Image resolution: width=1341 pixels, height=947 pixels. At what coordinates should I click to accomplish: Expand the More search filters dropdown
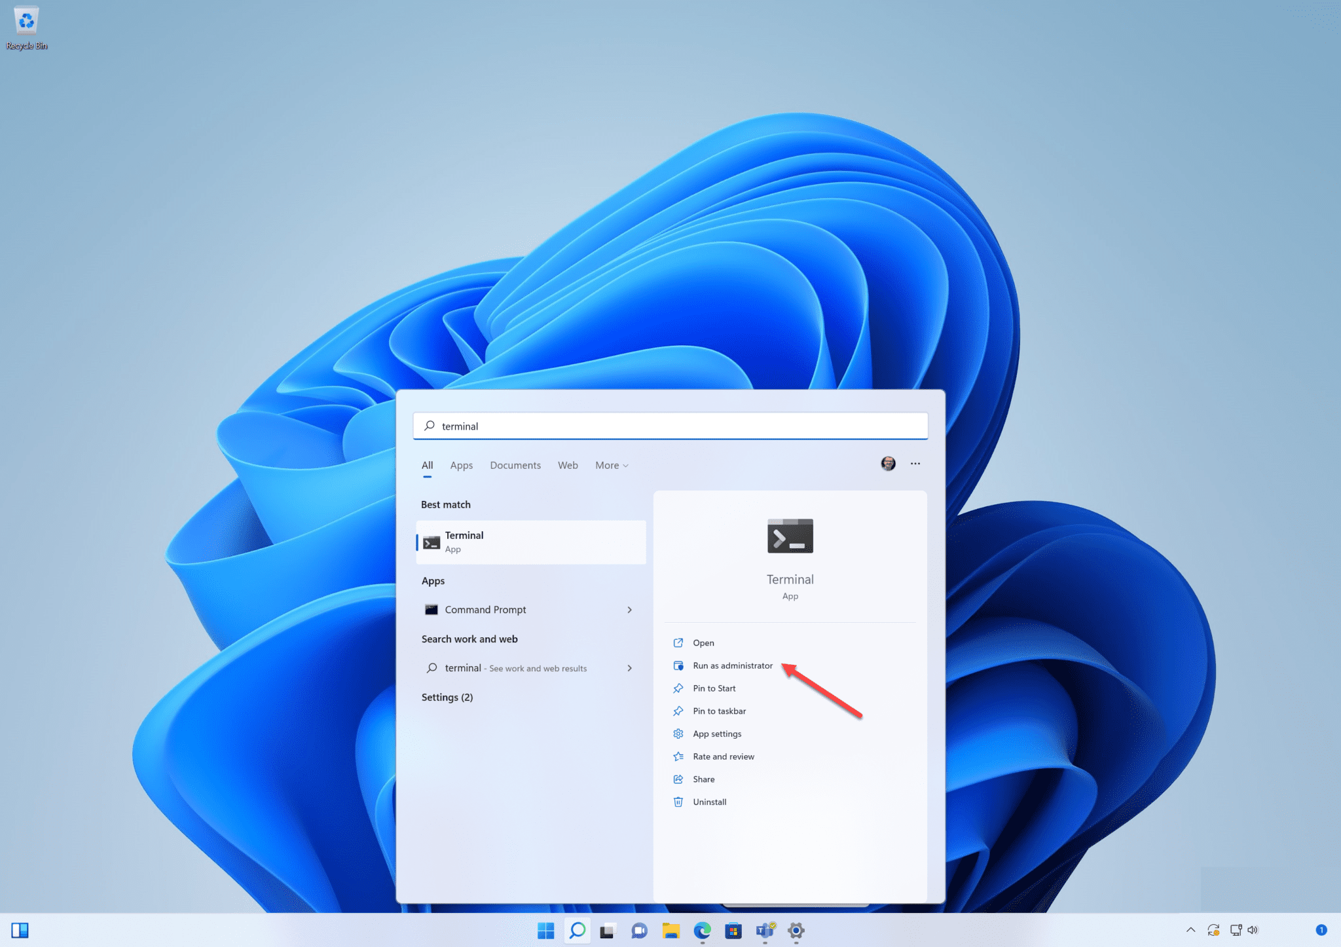coord(610,465)
